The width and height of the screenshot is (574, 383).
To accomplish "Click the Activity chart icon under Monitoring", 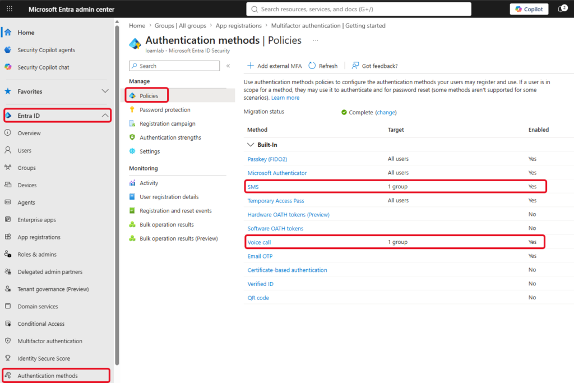I will (x=132, y=183).
